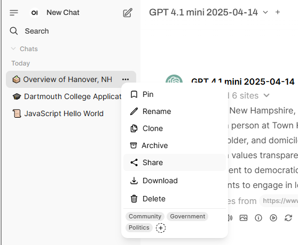Click the Government tag

[x=187, y=216]
